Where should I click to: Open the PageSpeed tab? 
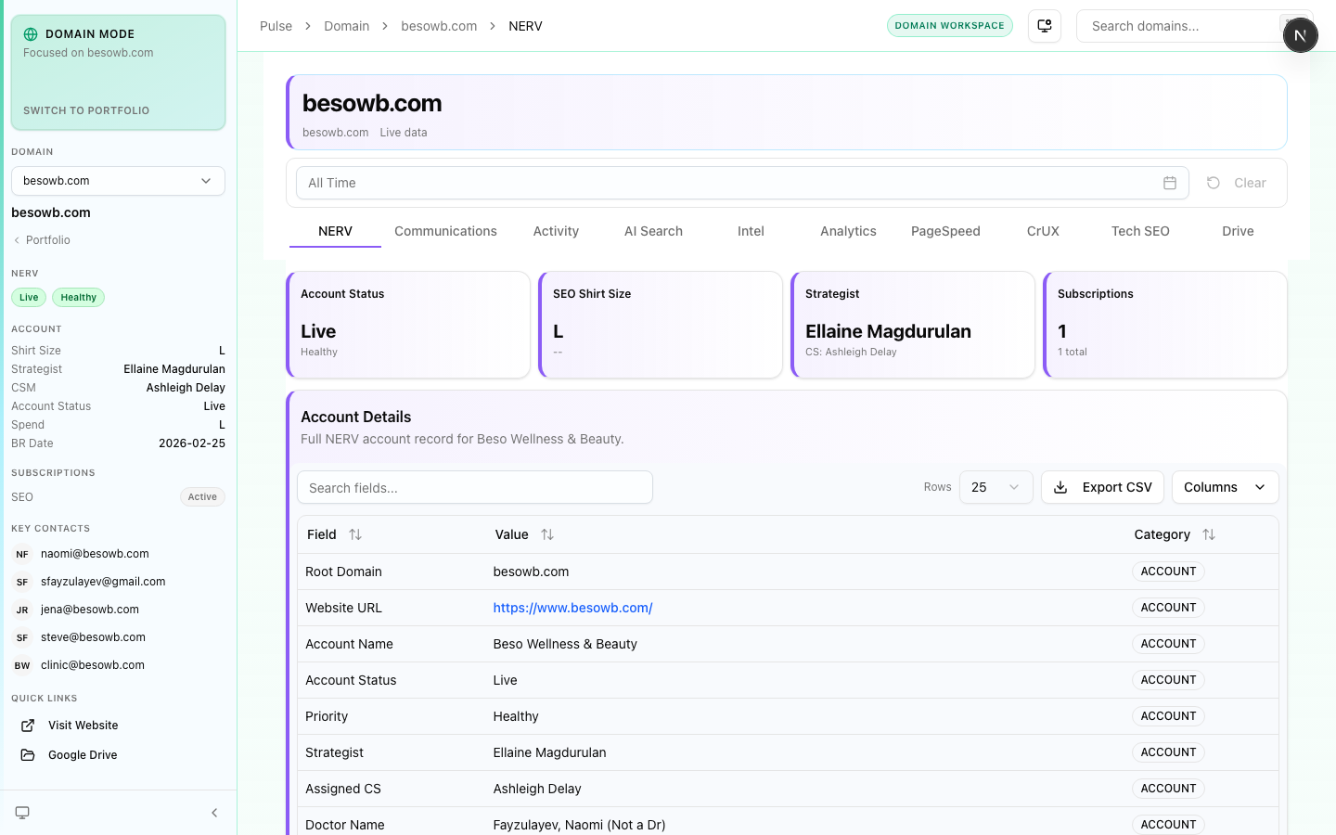[945, 231]
